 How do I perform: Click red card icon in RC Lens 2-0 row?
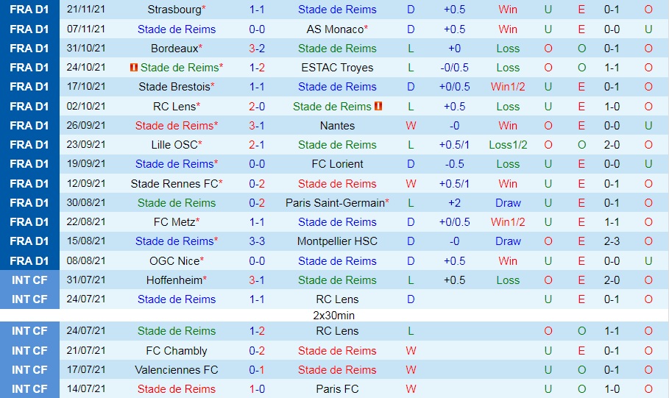coord(378,106)
